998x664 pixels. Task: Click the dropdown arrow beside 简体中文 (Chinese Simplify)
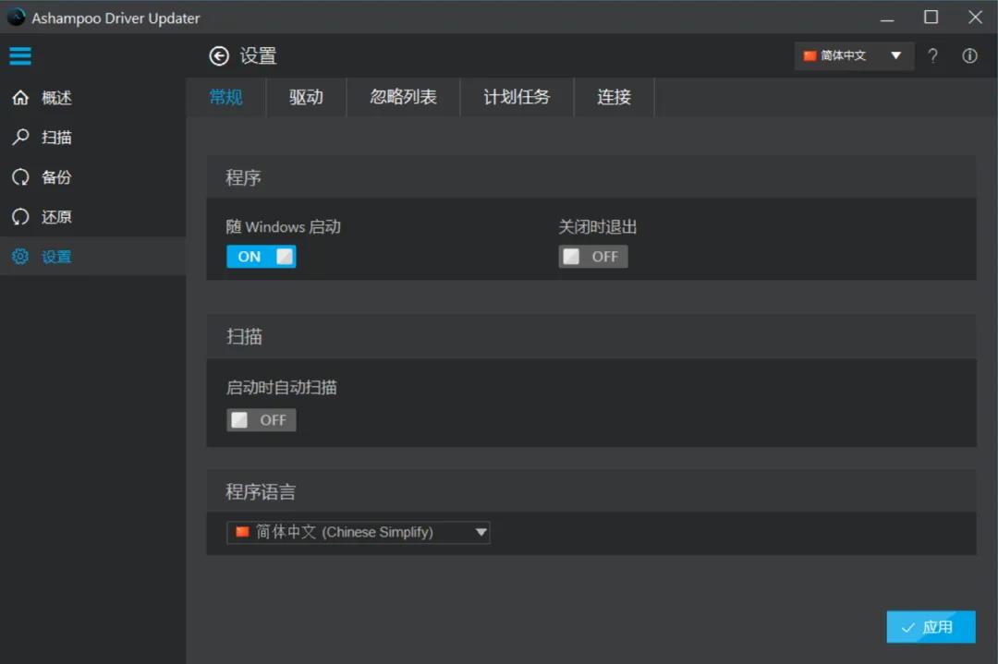pos(480,532)
